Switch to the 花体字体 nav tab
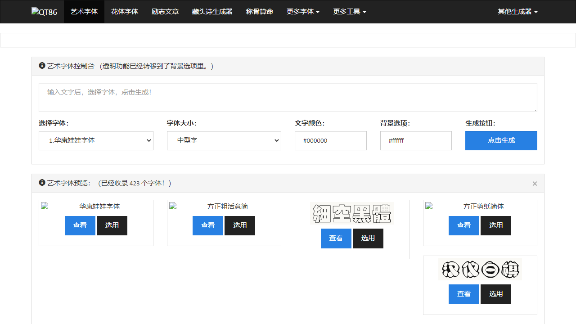The height and width of the screenshot is (324, 576). pos(125,12)
